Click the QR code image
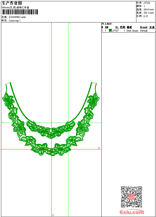The image size is (156, 217). pos(131,197)
